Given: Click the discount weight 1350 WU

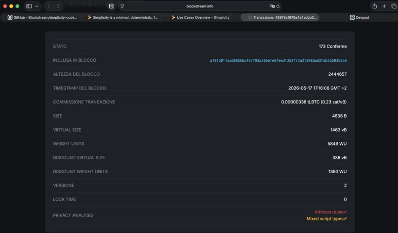Looking at the screenshot, I should point(337,172).
